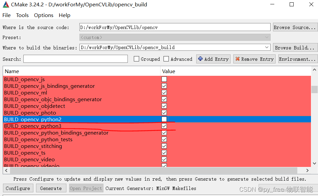This screenshot has width=318, height=196.
Task: Open the Tools menu
Action: tap(22, 15)
